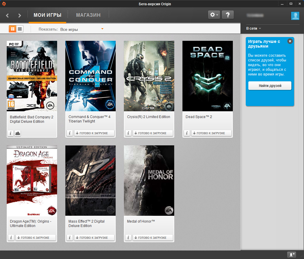
Task: Click 'Battlefield: Bad Company 2 Digital Deluxe Edition' title
Action: point(32,119)
